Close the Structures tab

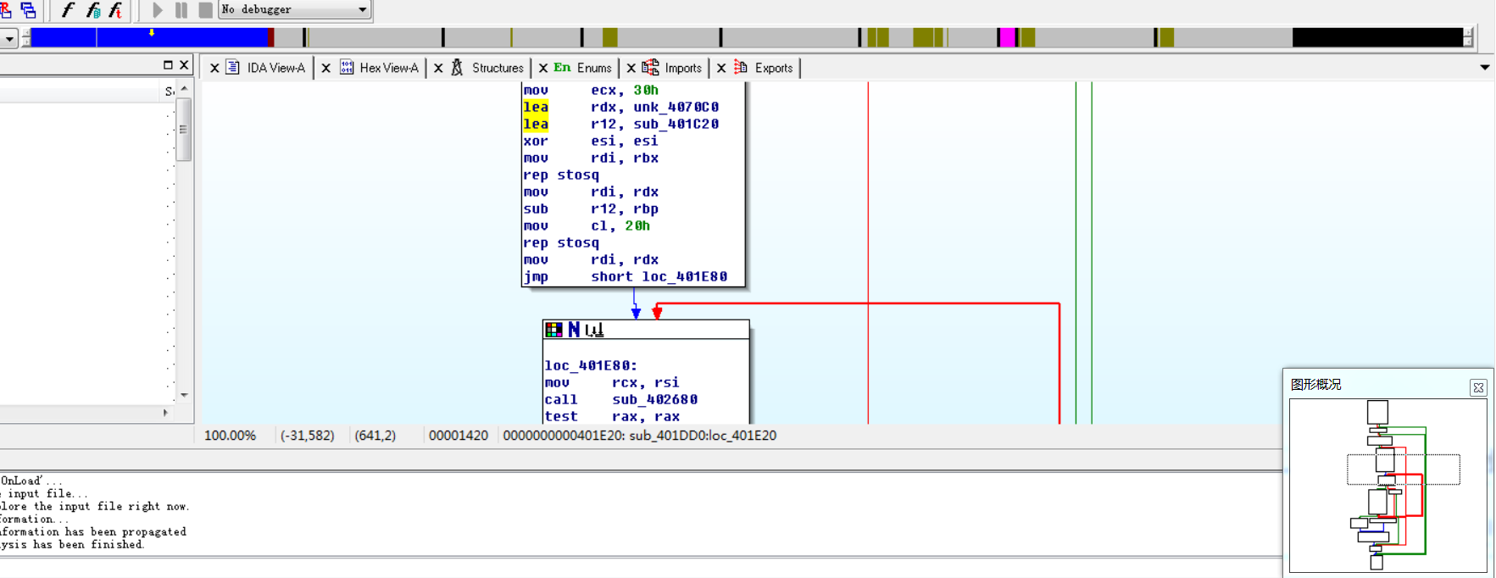(438, 69)
